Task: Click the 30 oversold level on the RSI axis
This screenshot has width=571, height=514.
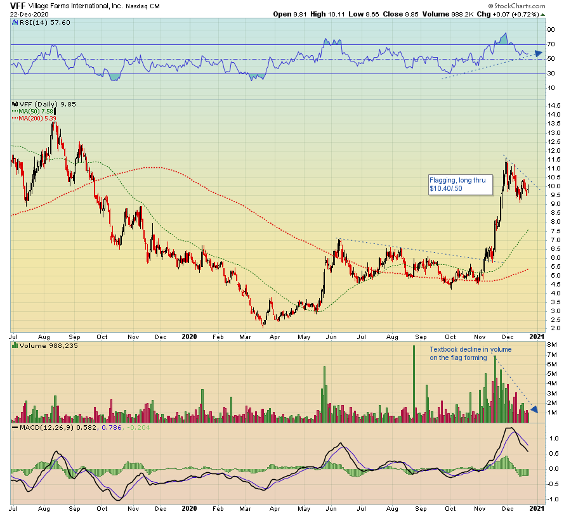Action: coord(551,74)
